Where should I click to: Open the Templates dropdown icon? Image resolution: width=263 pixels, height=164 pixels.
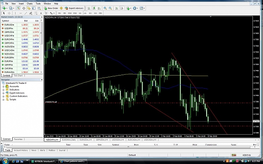142,8
